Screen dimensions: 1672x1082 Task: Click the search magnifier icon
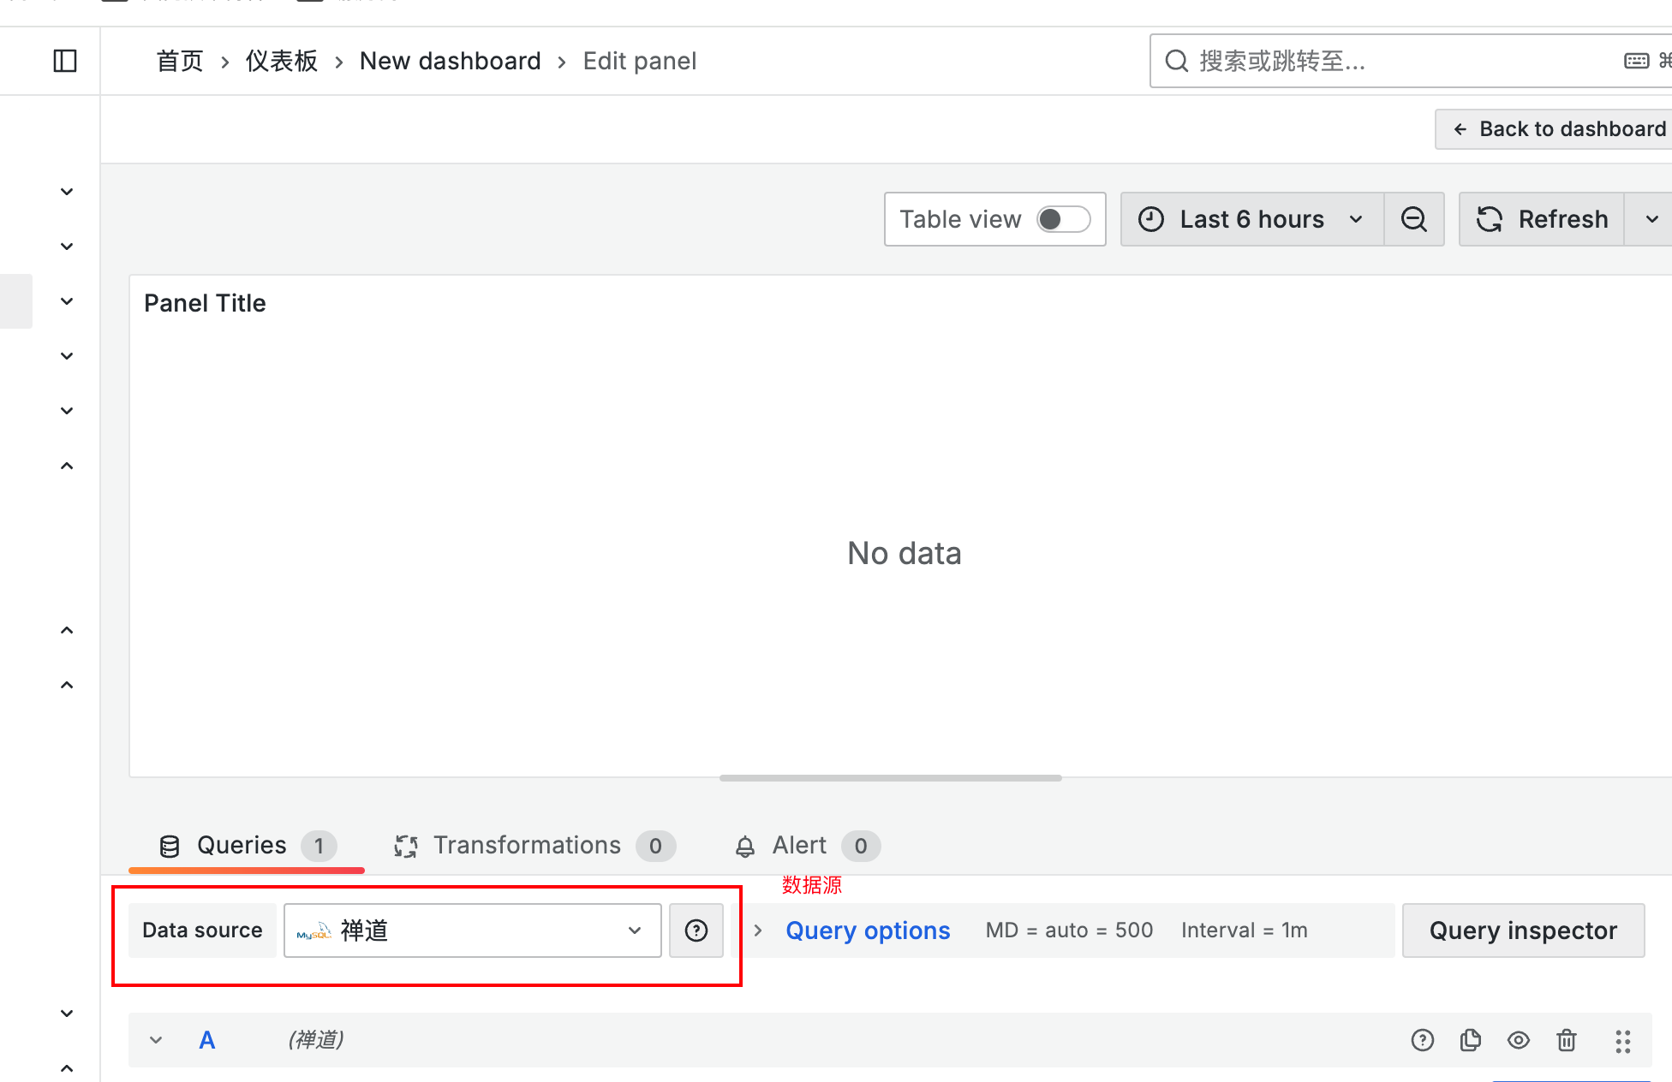1177,61
